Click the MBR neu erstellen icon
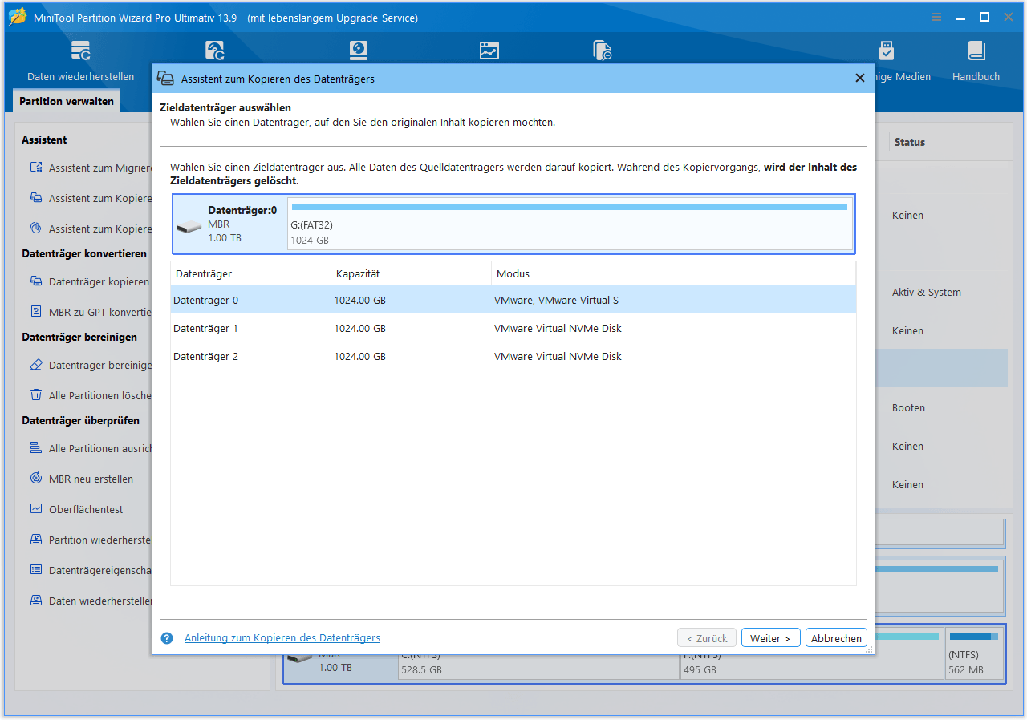 click(x=35, y=479)
